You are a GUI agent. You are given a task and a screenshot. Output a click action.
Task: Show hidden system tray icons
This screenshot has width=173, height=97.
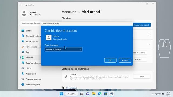click(152, 94)
